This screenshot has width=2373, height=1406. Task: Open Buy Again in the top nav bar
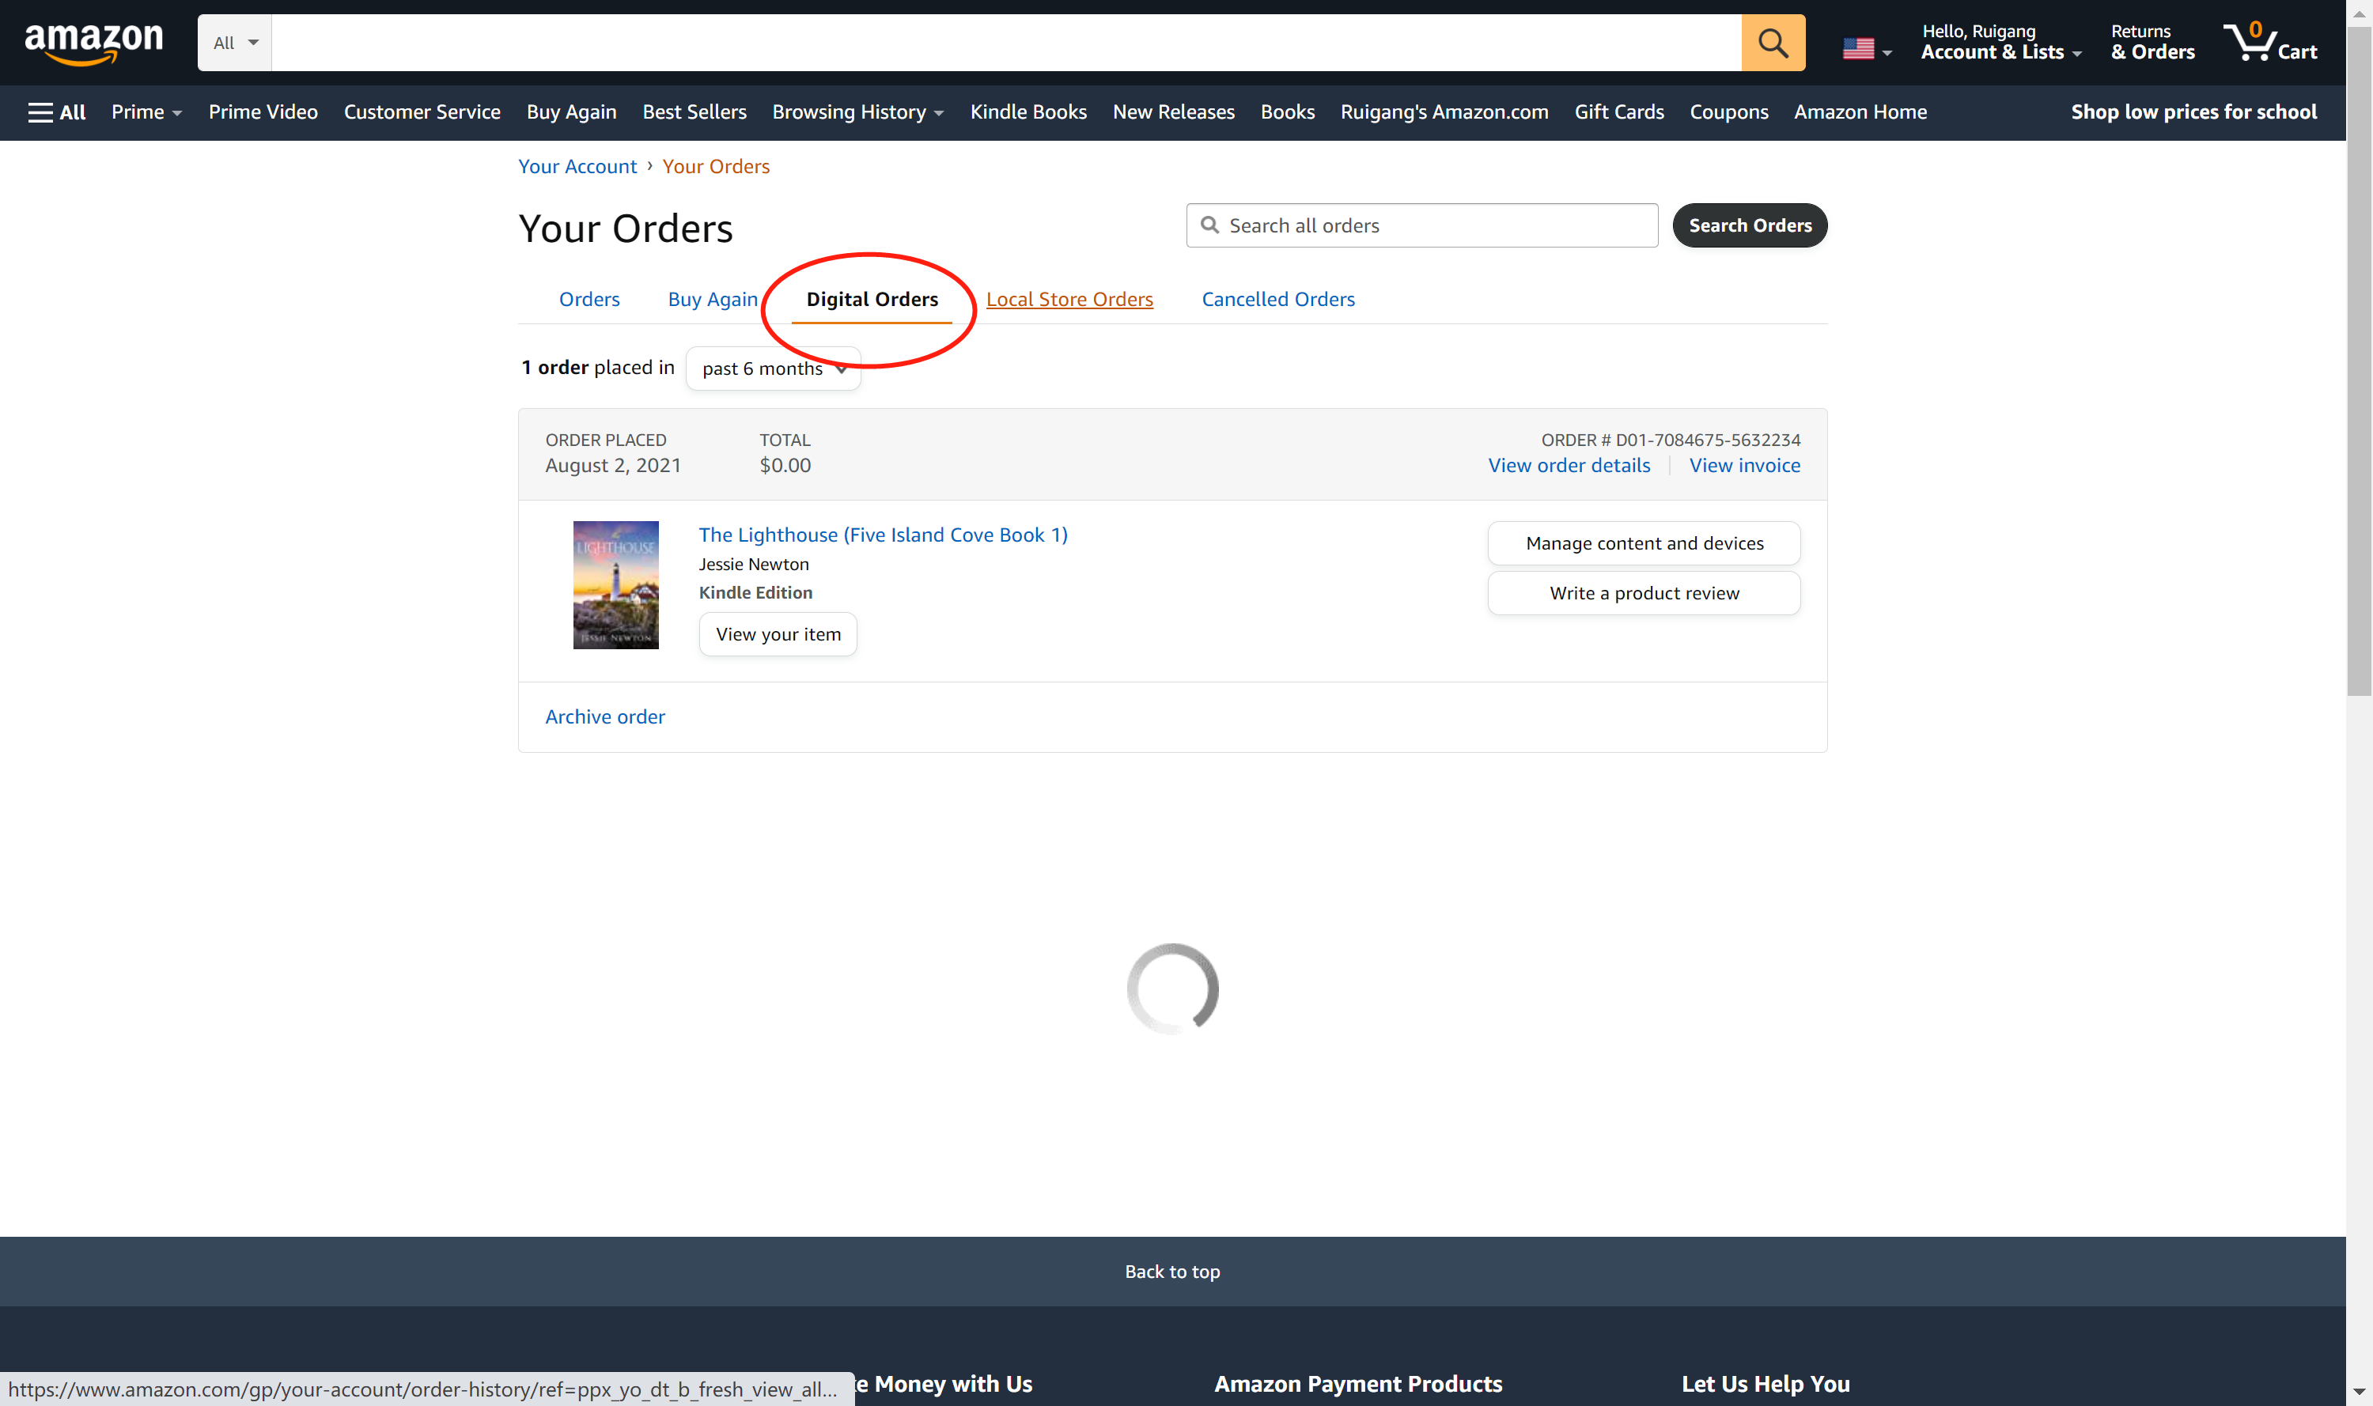tap(571, 113)
